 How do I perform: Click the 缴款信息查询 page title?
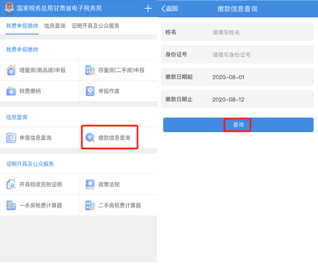tap(237, 9)
